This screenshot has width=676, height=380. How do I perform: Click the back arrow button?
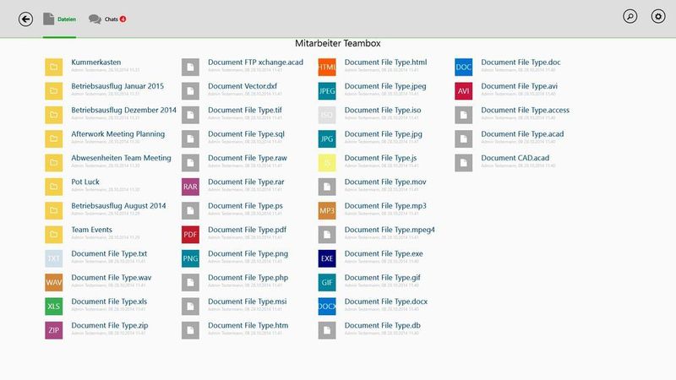coord(25,19)
